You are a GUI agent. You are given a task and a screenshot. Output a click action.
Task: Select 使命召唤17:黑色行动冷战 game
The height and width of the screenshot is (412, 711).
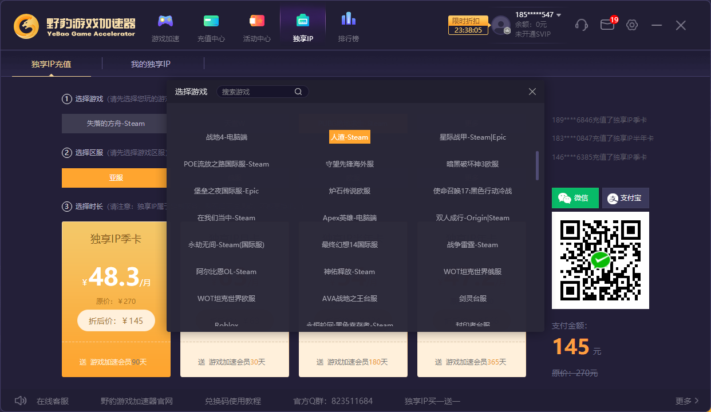tap(473, 191)
